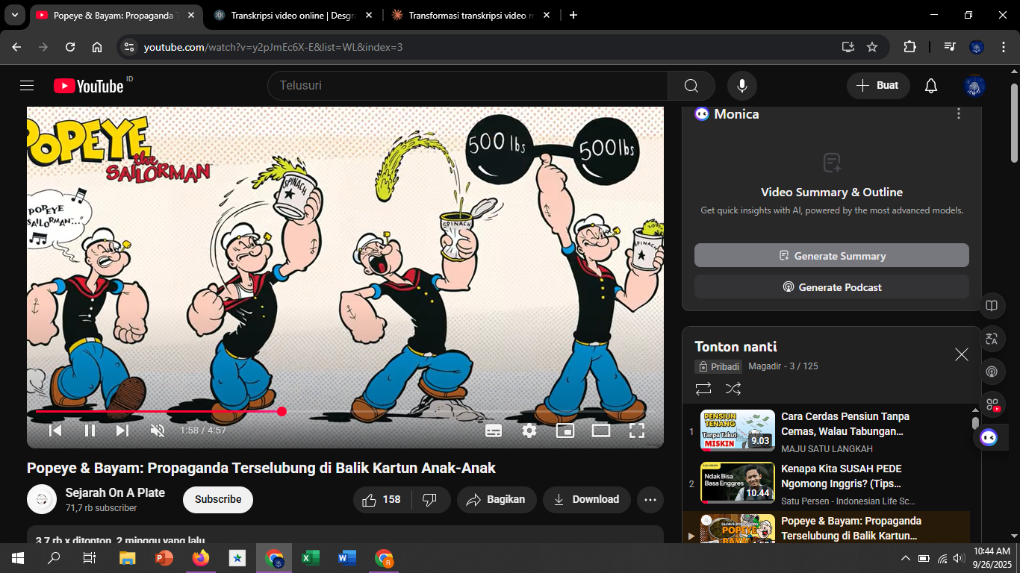The image size is (1020, 573).
Task: Open Monica book reading sidebar icon
Action: [x=992, y=306]
